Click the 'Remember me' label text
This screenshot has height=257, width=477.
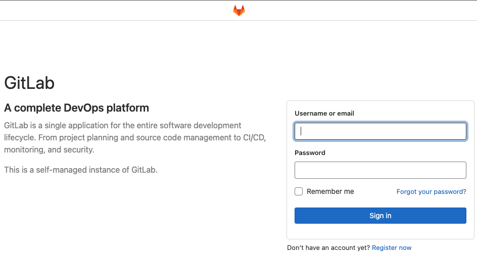pyautogui.click(x=330, y=192)
